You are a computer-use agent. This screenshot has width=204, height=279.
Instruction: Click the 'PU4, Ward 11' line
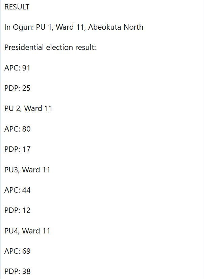coord(27,231)
